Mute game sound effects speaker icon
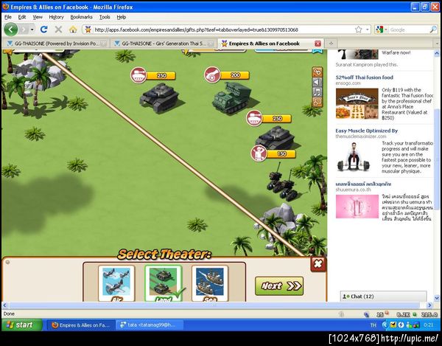The height and width of the screenshot is (346, 442). tap(318, 82)
